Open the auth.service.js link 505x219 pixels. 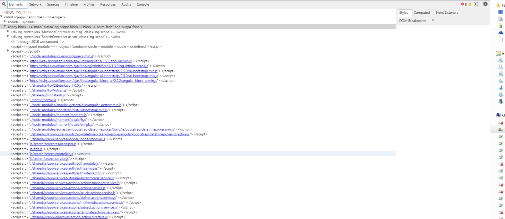(x=64, y=169)
